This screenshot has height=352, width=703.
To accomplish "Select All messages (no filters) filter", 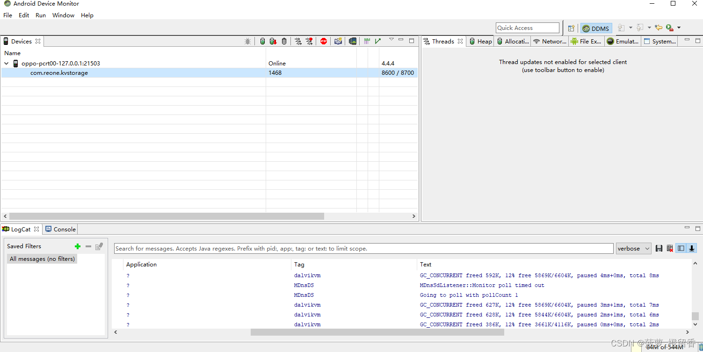I will coord(42,259).
